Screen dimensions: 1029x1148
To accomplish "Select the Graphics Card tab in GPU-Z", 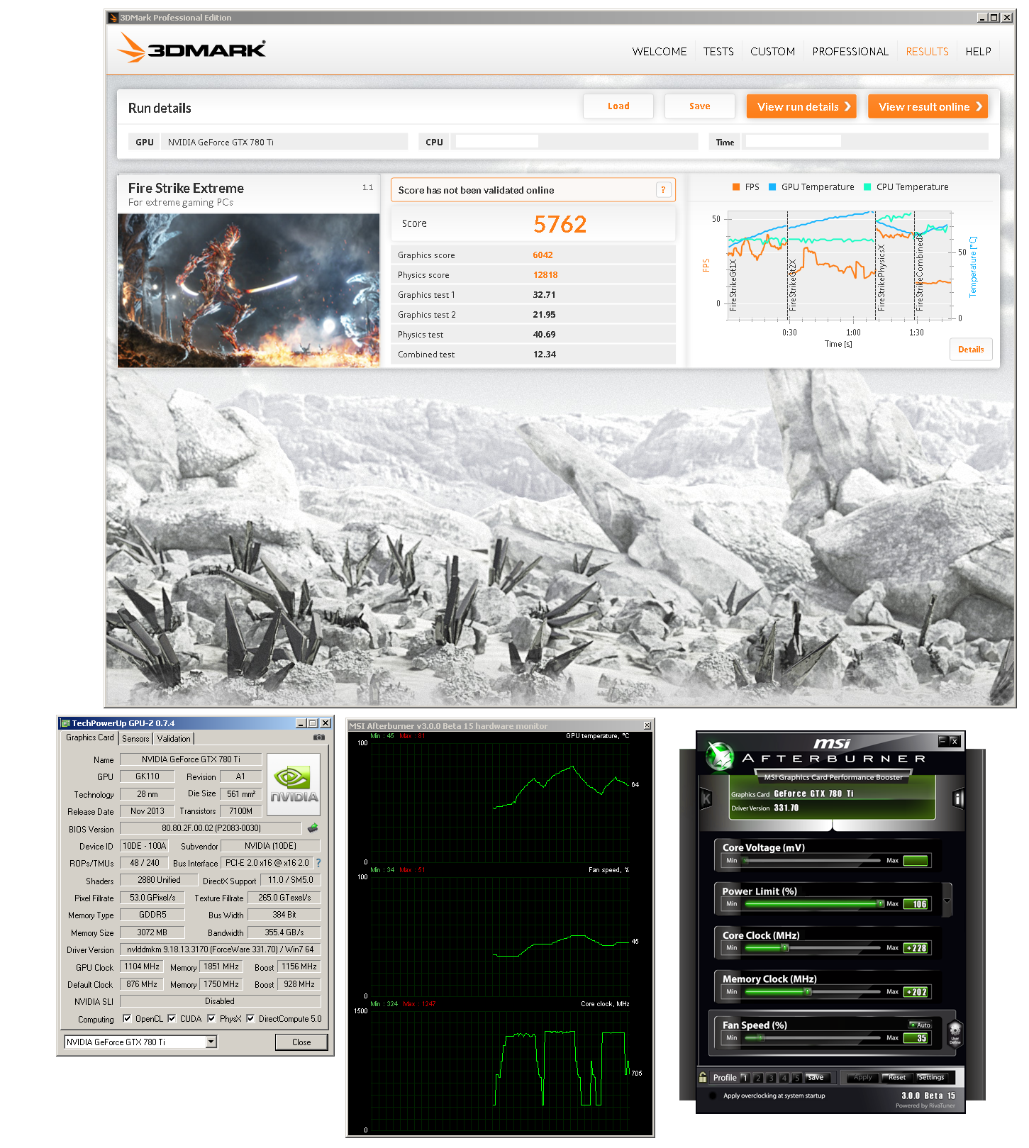I will coord(89,737).
